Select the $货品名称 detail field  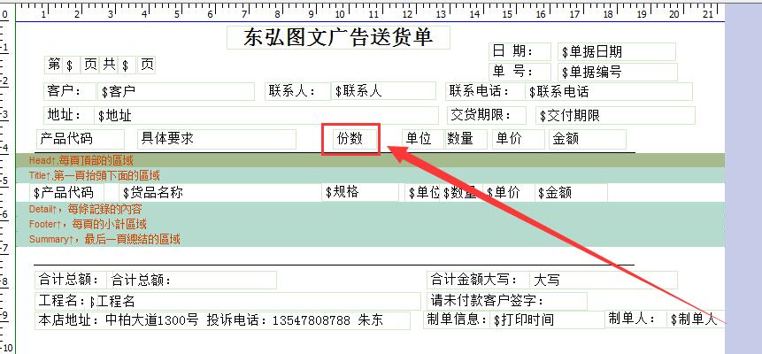click(x=219, y=192)
